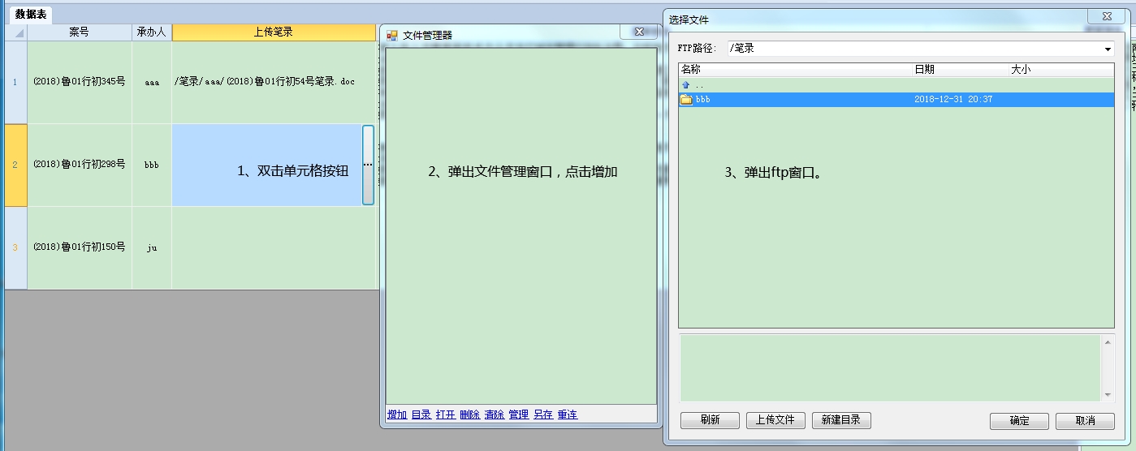Click cell (2018)鲁01行初345号

[x=80, y=82]
